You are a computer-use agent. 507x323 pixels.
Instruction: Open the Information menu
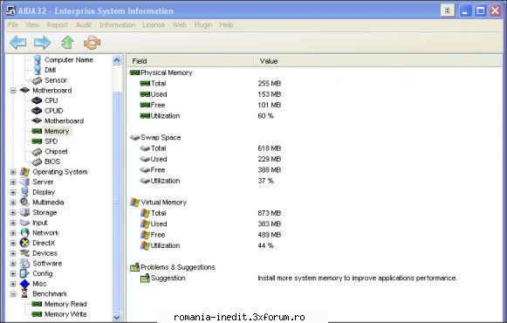(x=118, y=25)
